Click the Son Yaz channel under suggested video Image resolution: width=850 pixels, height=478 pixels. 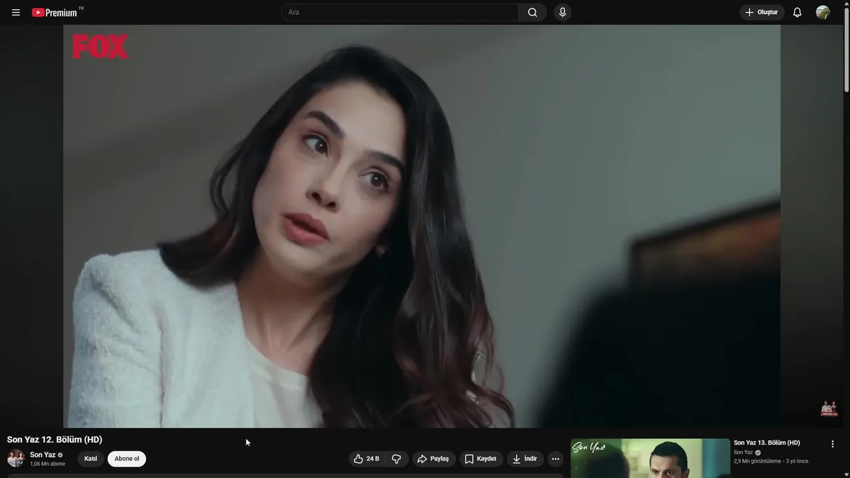743,452
